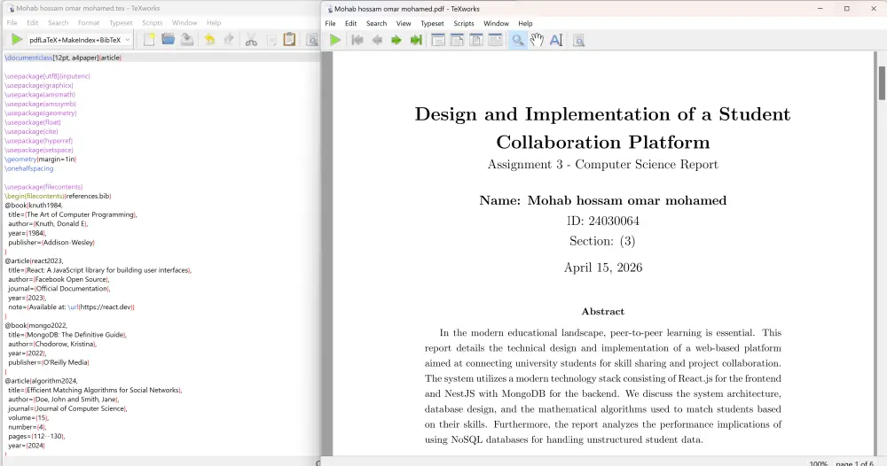Viewport: 887px width, 466px height.
Task: Open File menu in the PDF window
Action: click(x=330, y=23)
